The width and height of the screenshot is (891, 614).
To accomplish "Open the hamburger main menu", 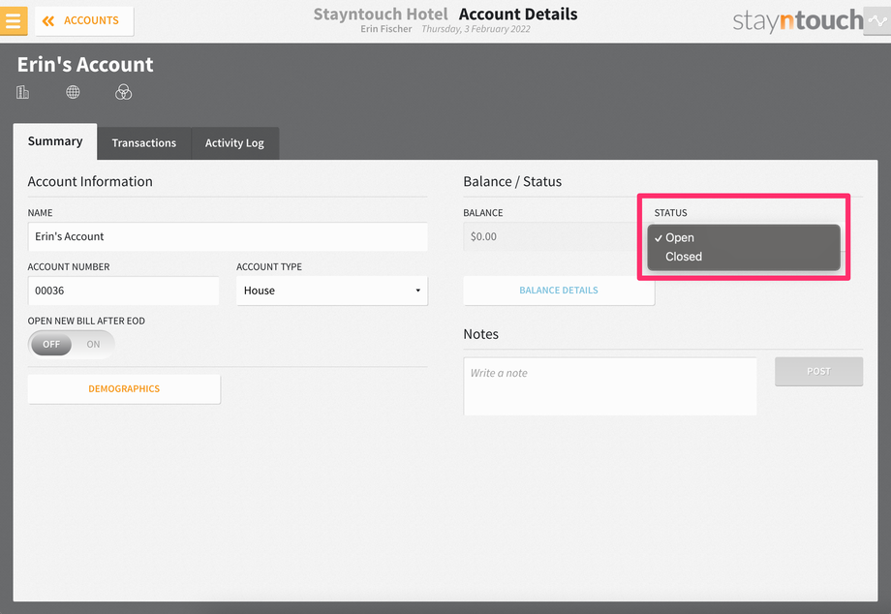I will point(13,21).
